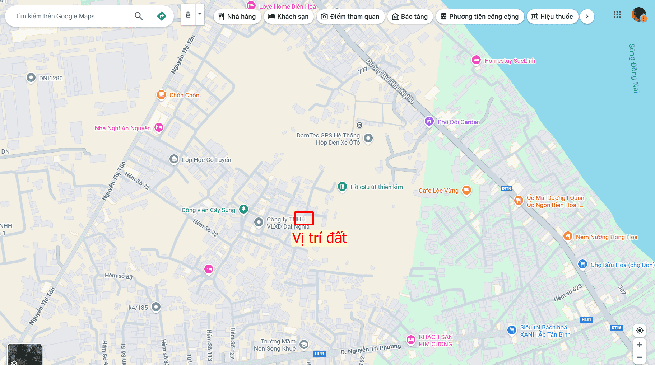Click the Cafe Lộc Vừng coffee pin
The width and height of the screenshot is (655, 365).
tap(466, 190)
